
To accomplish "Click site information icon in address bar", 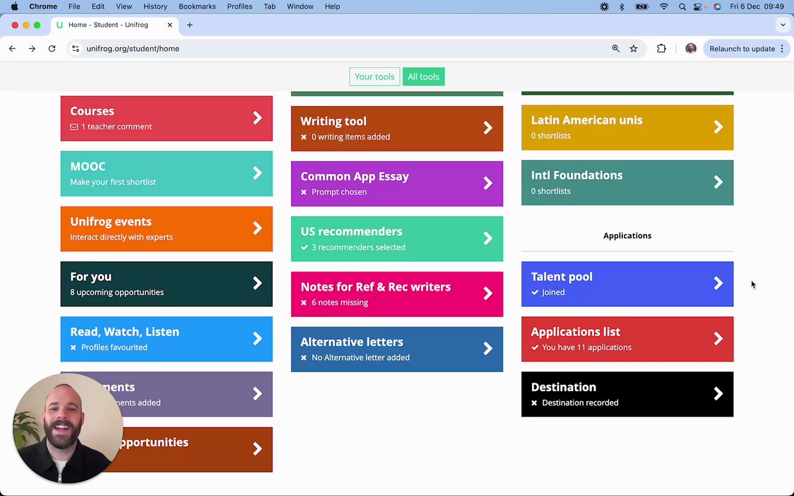I will tap(75, 48).
